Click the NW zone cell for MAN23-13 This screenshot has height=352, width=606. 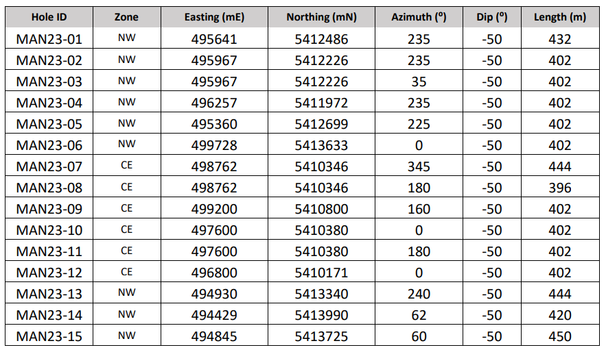[x=127, y=292]
